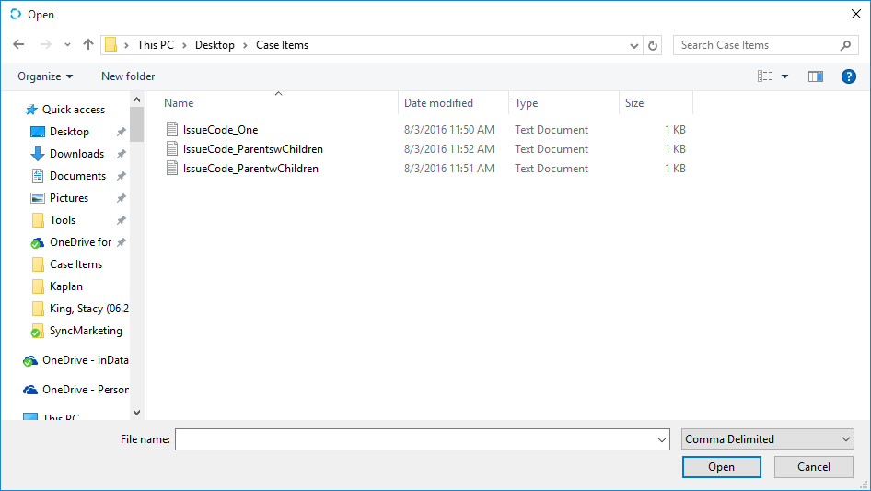The width and height of the screenshot is (871, 491).
Task: Open Pictures in Quick access
Action: point(69,198)
